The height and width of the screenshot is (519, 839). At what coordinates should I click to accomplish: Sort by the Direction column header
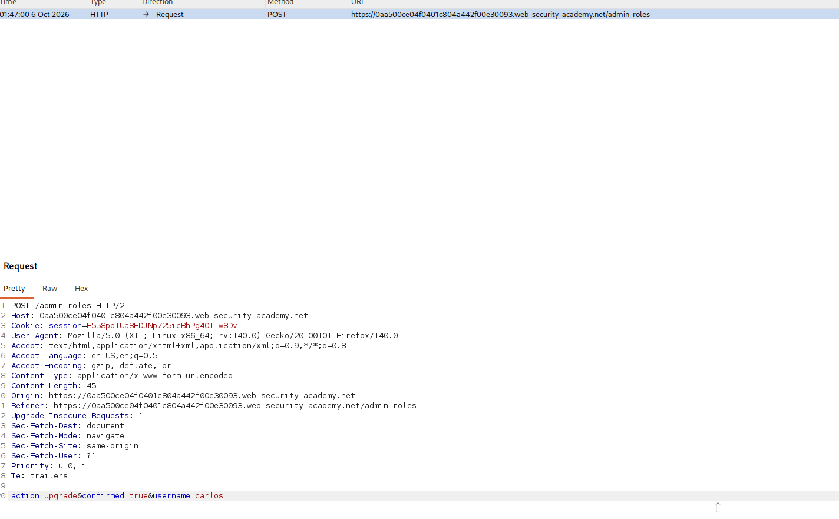click(157, 3)
